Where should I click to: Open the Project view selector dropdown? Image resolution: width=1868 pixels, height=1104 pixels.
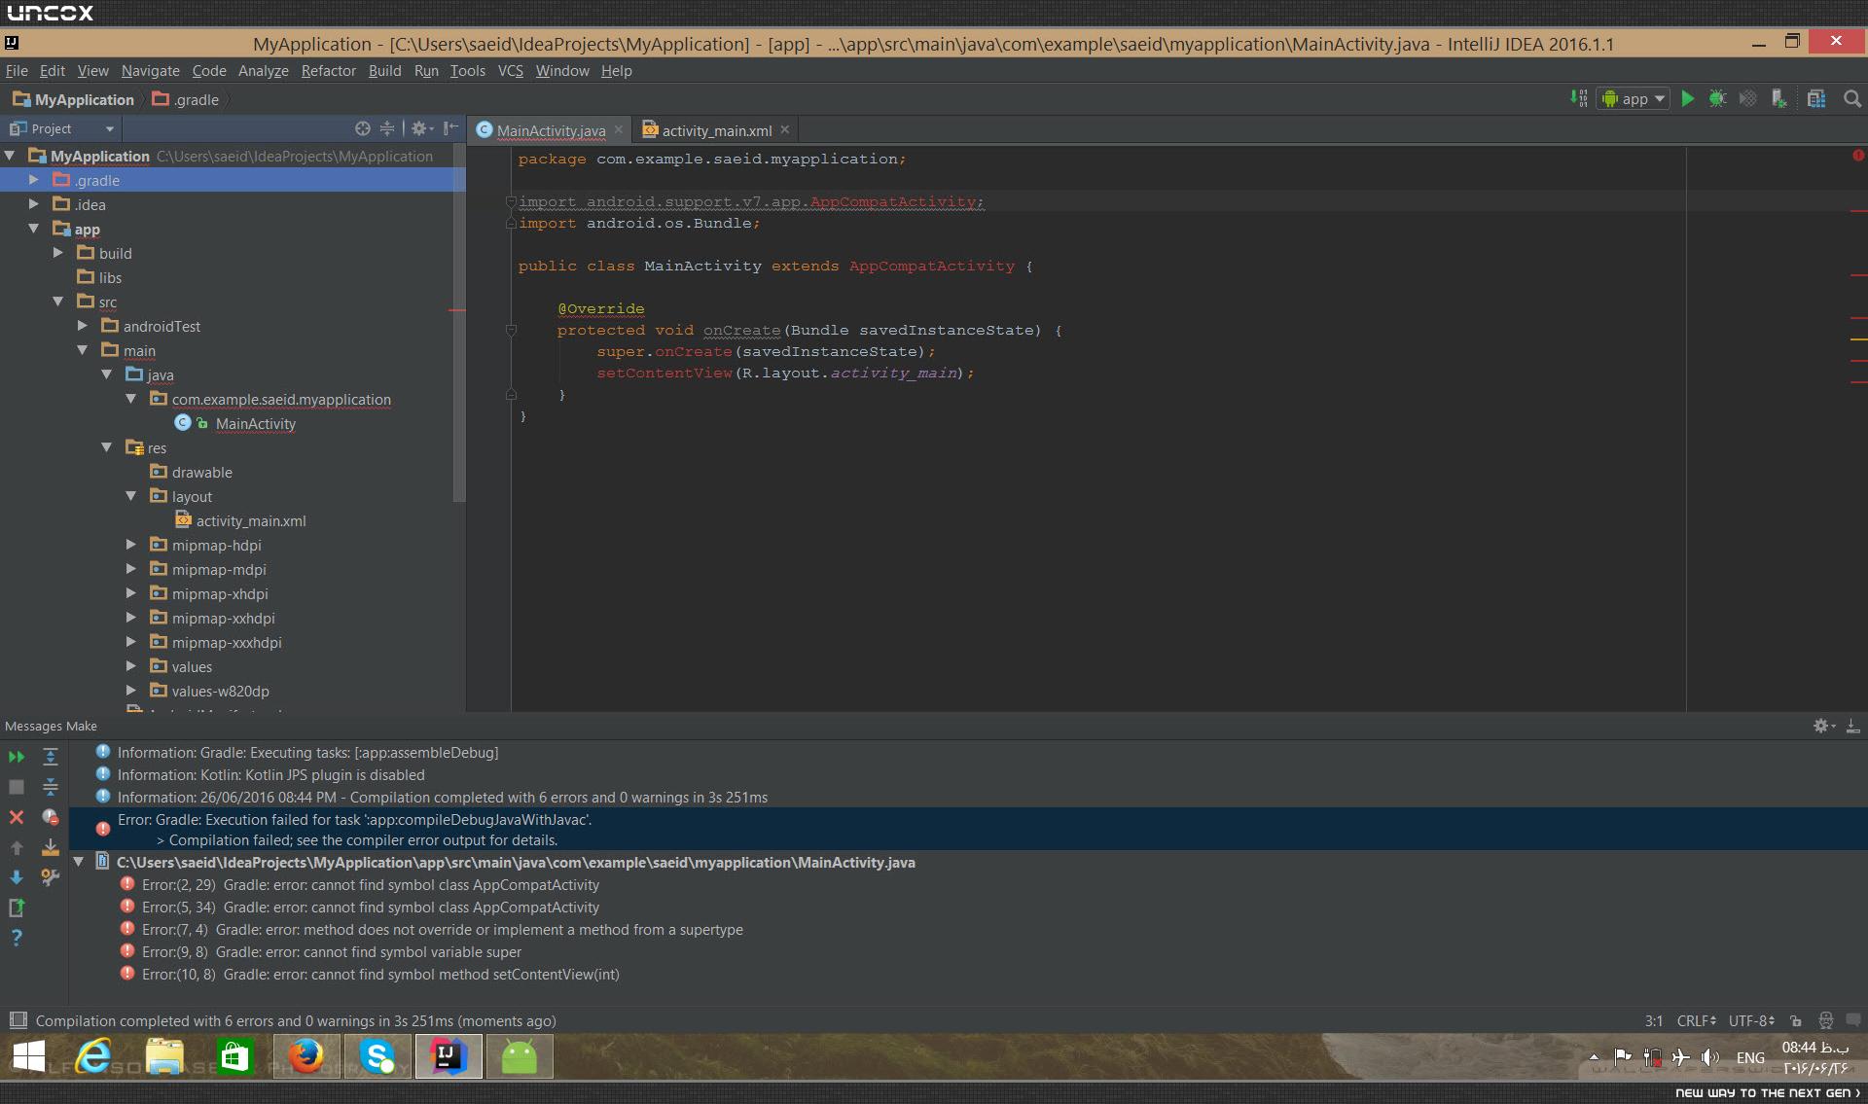click(62, 128)
